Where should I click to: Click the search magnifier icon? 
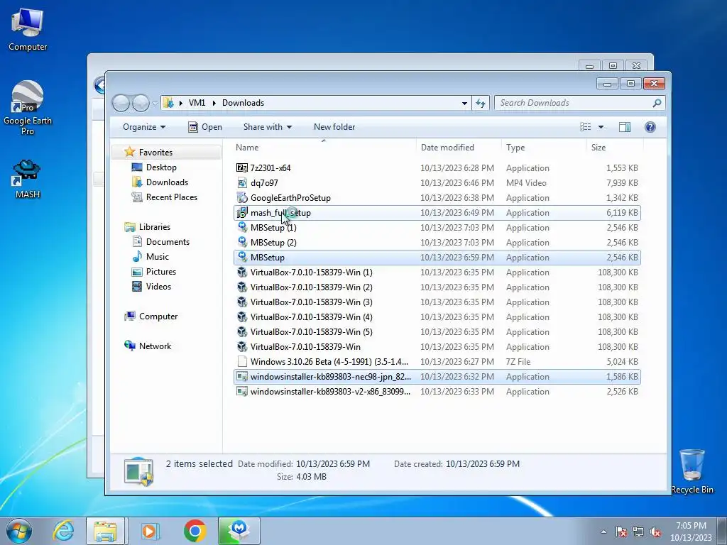click(x=657, y=103)
